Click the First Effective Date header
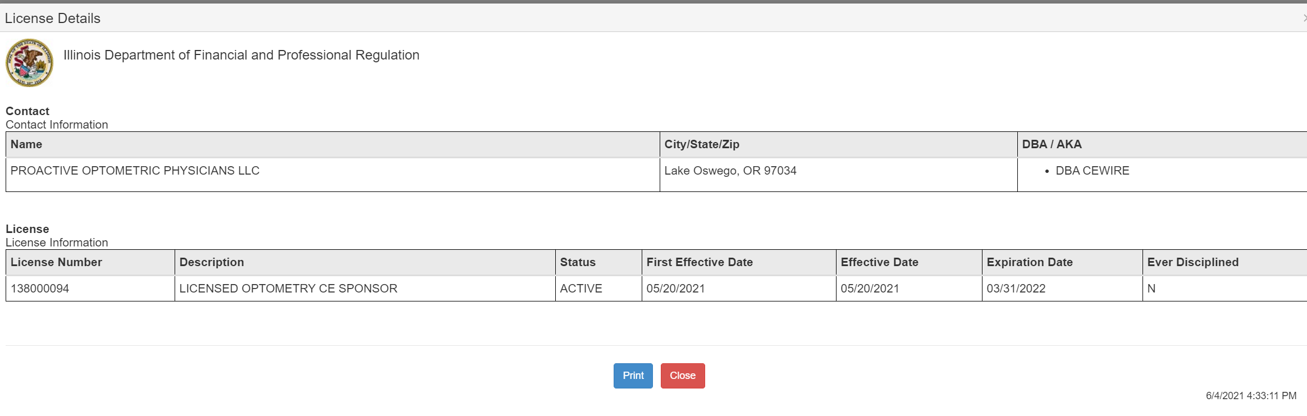The image size is (1307, 416). pyautogui.click(x=739, y=262)
